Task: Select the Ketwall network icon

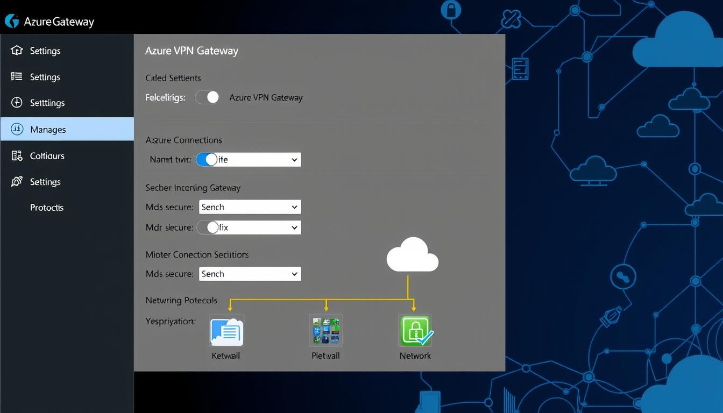Action: click(x=226, y=330)
